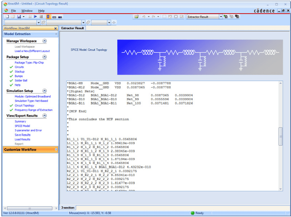Open the Solder Ball setup step
This screenshot has width=291, height=217.
point(21,80)
